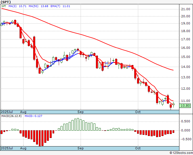Click the MACD(26,12,9) indicator label

coord(11,116)
